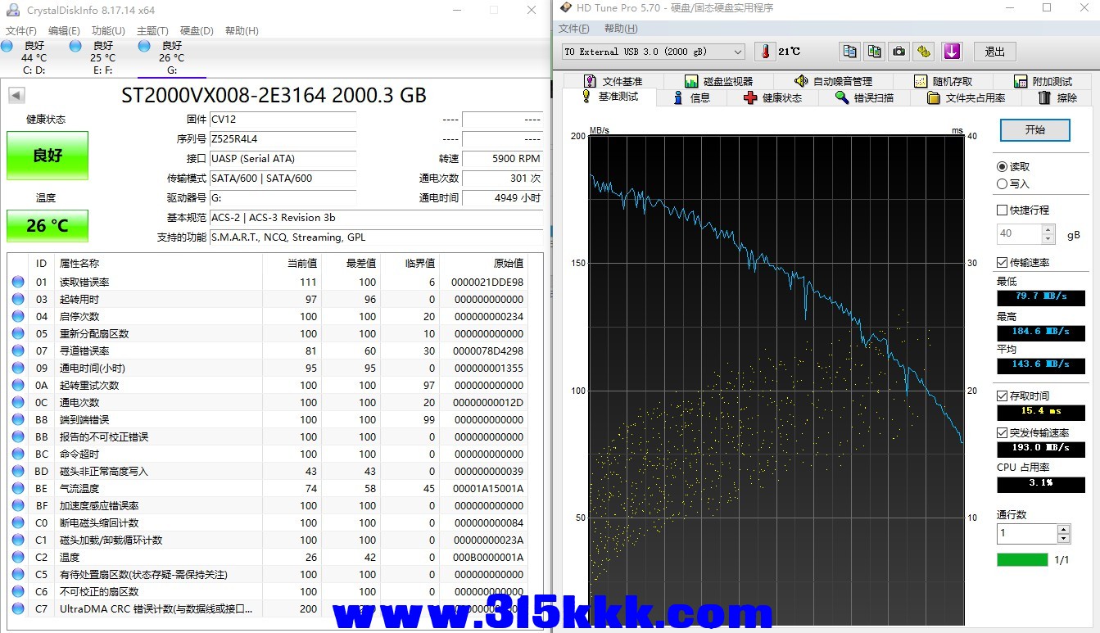The width and height of the screenshot is (1100, 633).
Task: Open CrystalDiskInfo 文件(F) menu
Action: coord(20,30)
